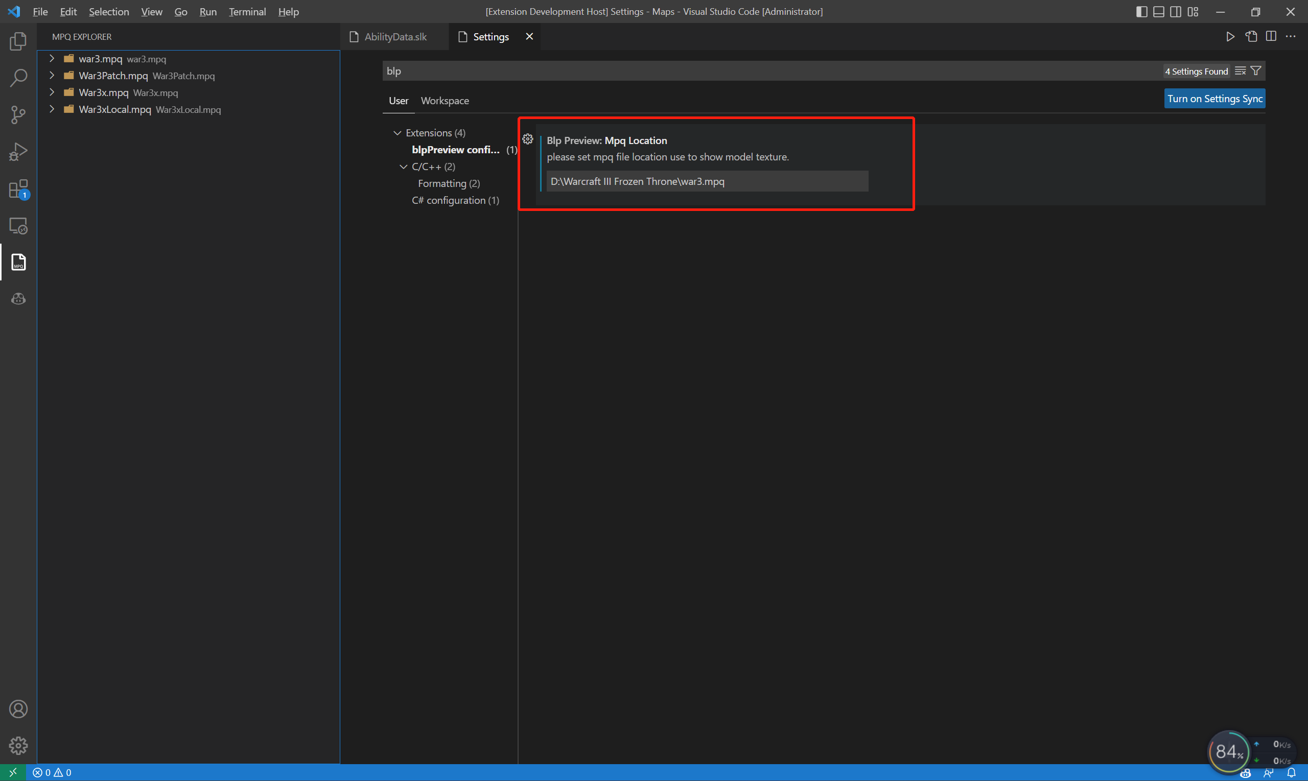Click the '4 Settings Found' count label

(1196, 71)
